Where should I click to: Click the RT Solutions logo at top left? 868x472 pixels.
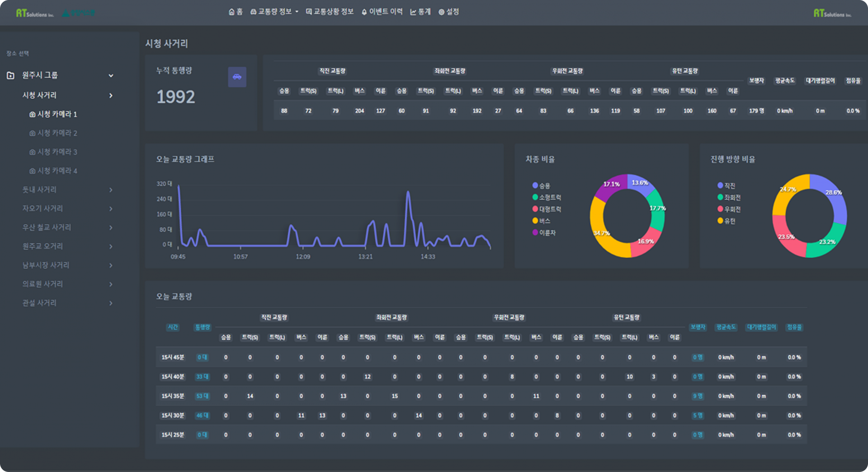point(35,13)
